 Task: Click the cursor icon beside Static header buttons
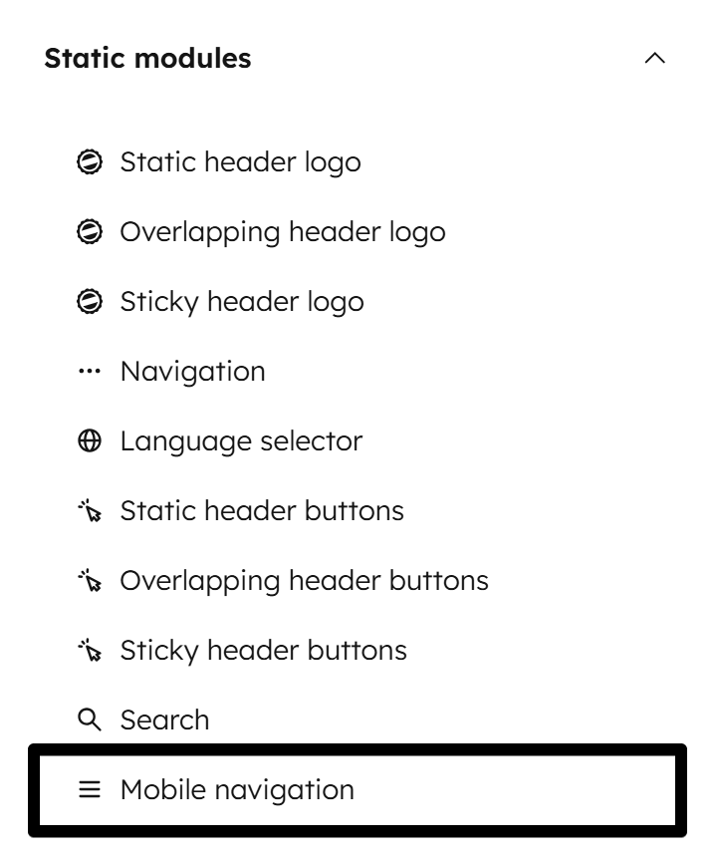point(92,510)
